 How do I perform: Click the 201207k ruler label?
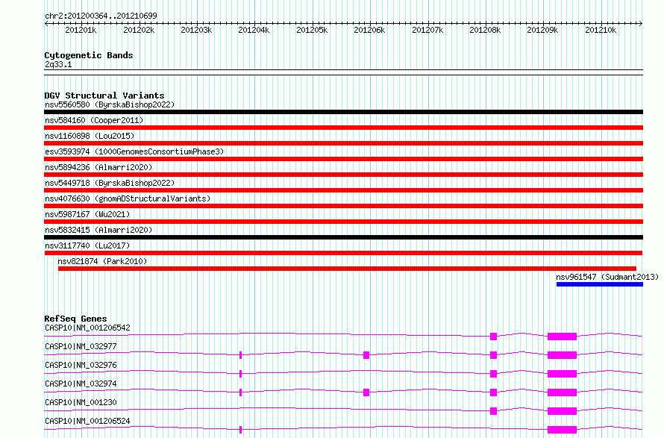(x=427, y=30)
